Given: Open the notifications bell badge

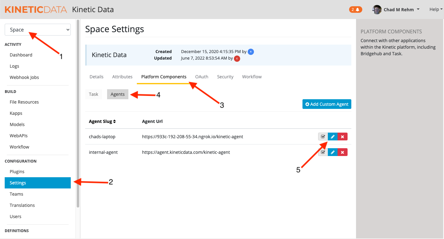Looking at the screenshot, I should pos(355,9).
